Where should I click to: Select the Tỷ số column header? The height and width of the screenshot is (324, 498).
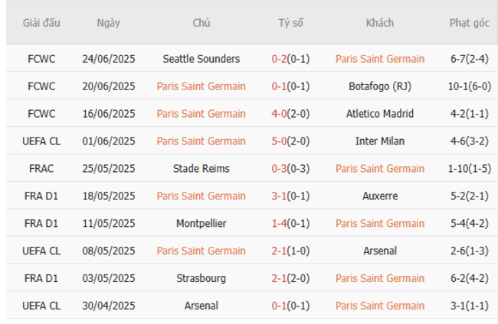click(x=290, y=23)
